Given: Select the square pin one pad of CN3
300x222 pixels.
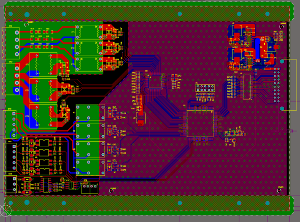Looking at the screenshot, I should (x=14, y=114).
